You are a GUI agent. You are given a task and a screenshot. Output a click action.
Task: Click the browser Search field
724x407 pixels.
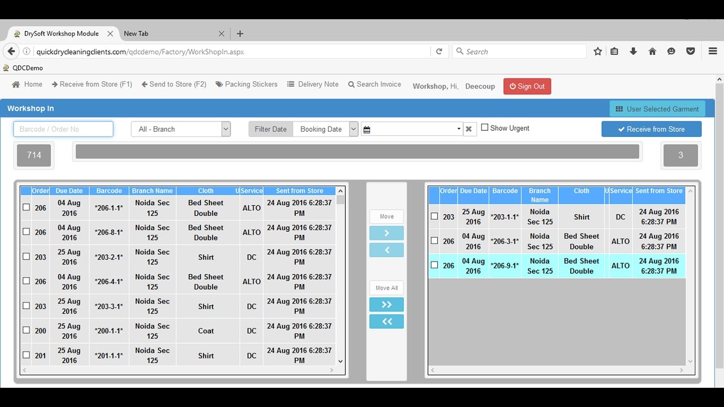point(519,51)
